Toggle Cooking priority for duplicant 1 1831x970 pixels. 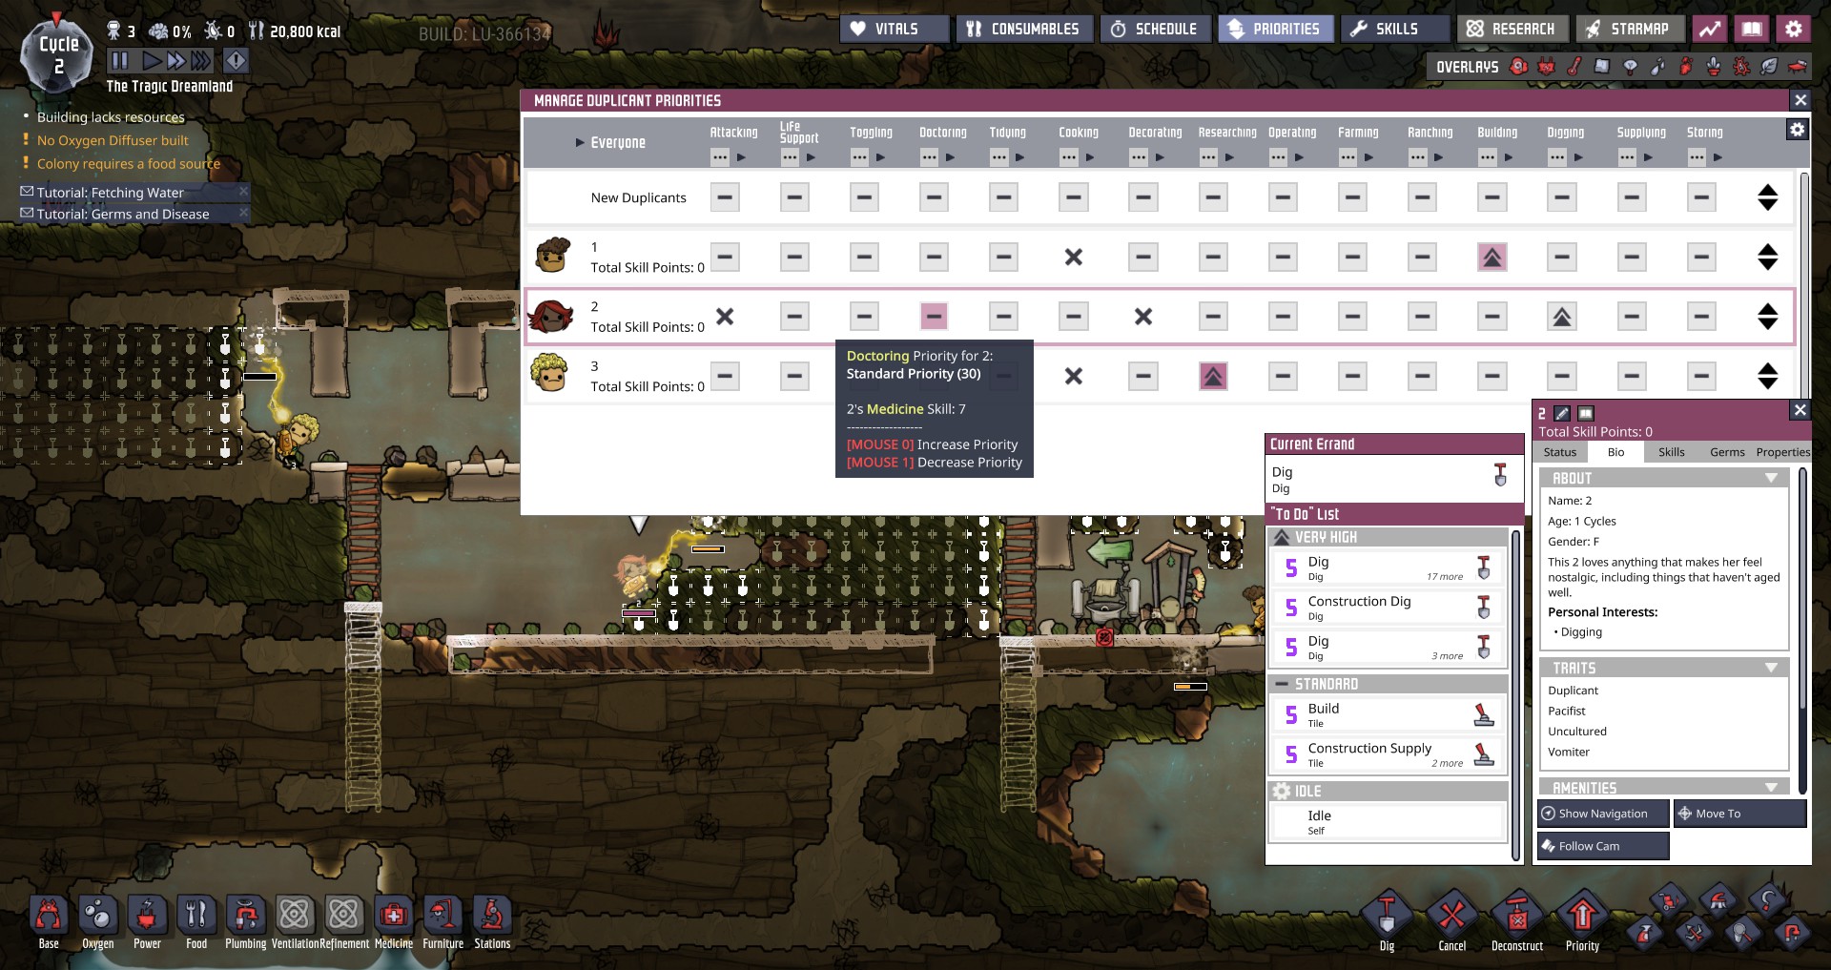pos(1073,257)
